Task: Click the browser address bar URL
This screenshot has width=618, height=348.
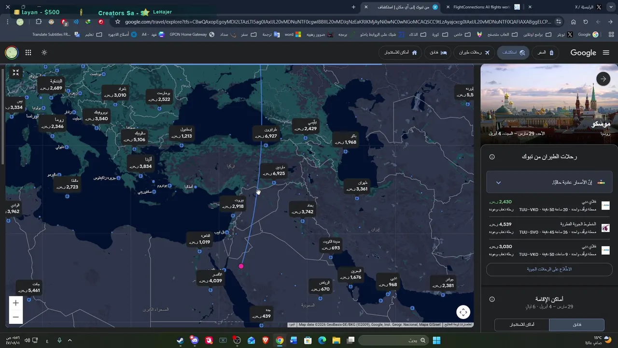Action: [x=338, y=22]
